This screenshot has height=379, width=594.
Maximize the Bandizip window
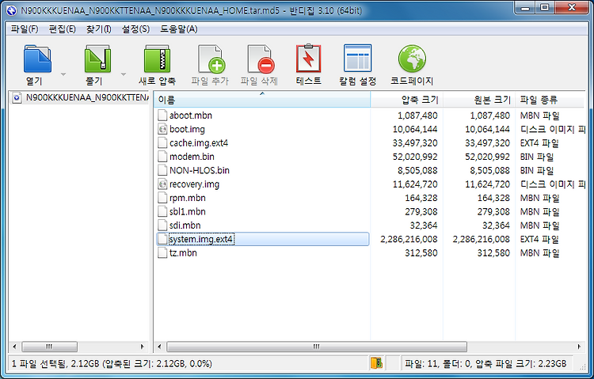pos(544,8)
